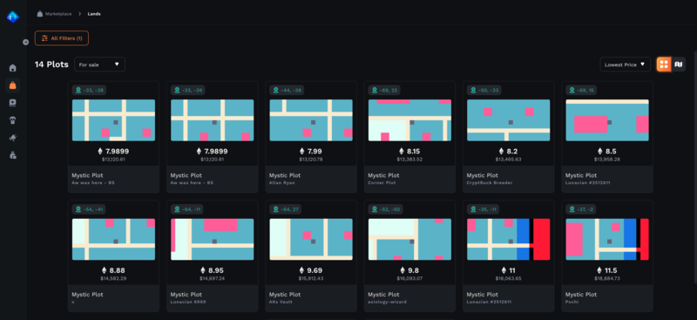
Task: Click the $15,912.43 USD value
Action: point(311,279)
